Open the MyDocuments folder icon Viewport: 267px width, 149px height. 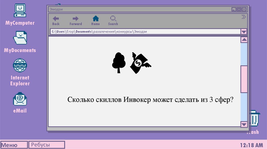point(20,38)
